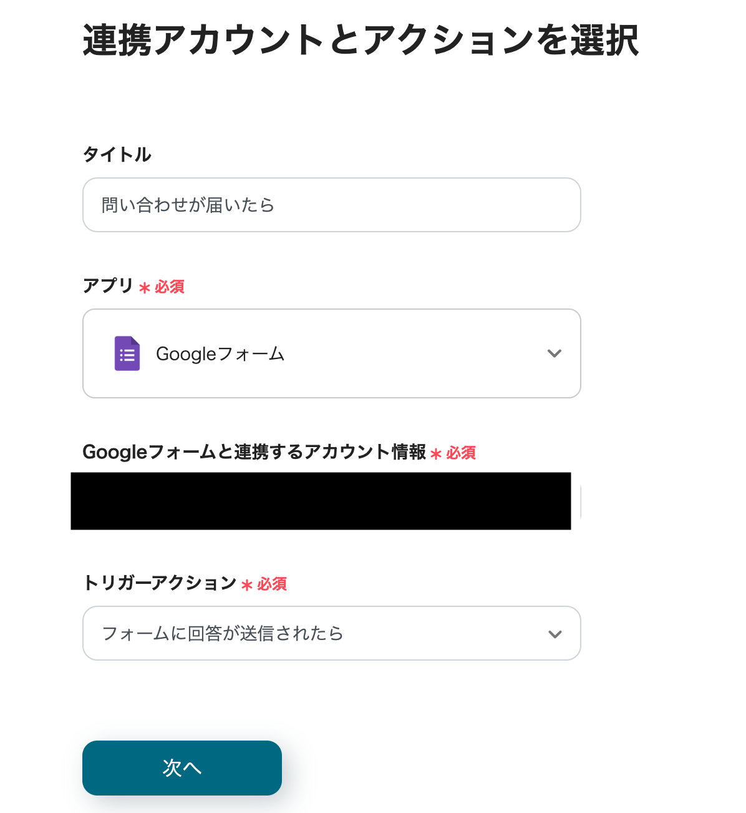Image resolution: width=746 pixels, height=813 pixels.
Task: Select the purple Google Forms logo
Action: pyautogui.click(x=127, y=353)
